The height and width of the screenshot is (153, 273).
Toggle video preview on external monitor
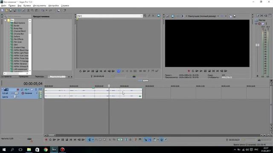click(x=172, y=16)
